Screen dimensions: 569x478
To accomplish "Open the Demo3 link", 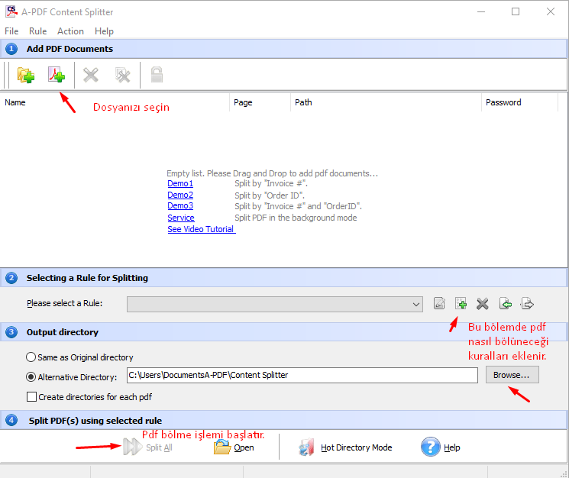I will 180,205.
